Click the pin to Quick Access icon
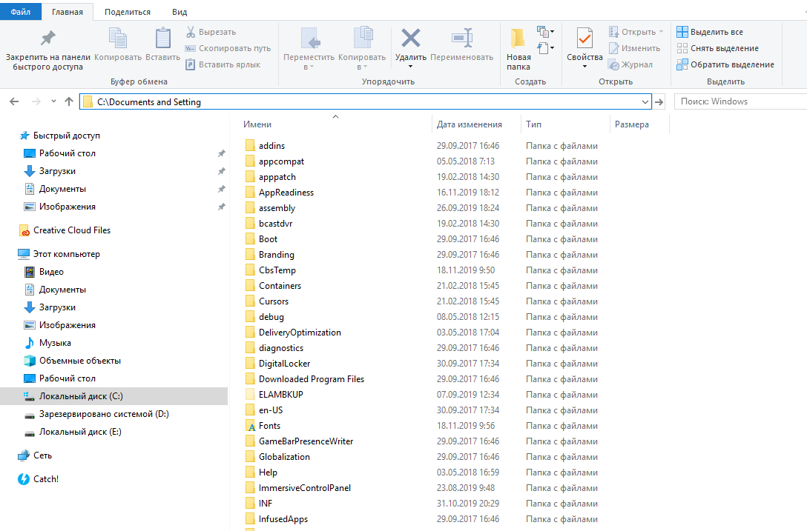This screenshot has height=531, width=807. pos(47,39)
